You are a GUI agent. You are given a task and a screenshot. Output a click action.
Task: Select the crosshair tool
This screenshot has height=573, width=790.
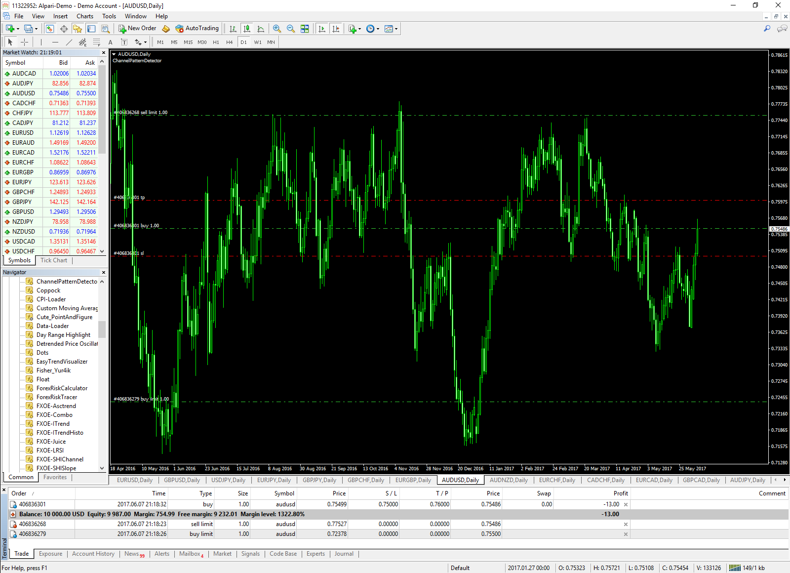tap(24, 42)
